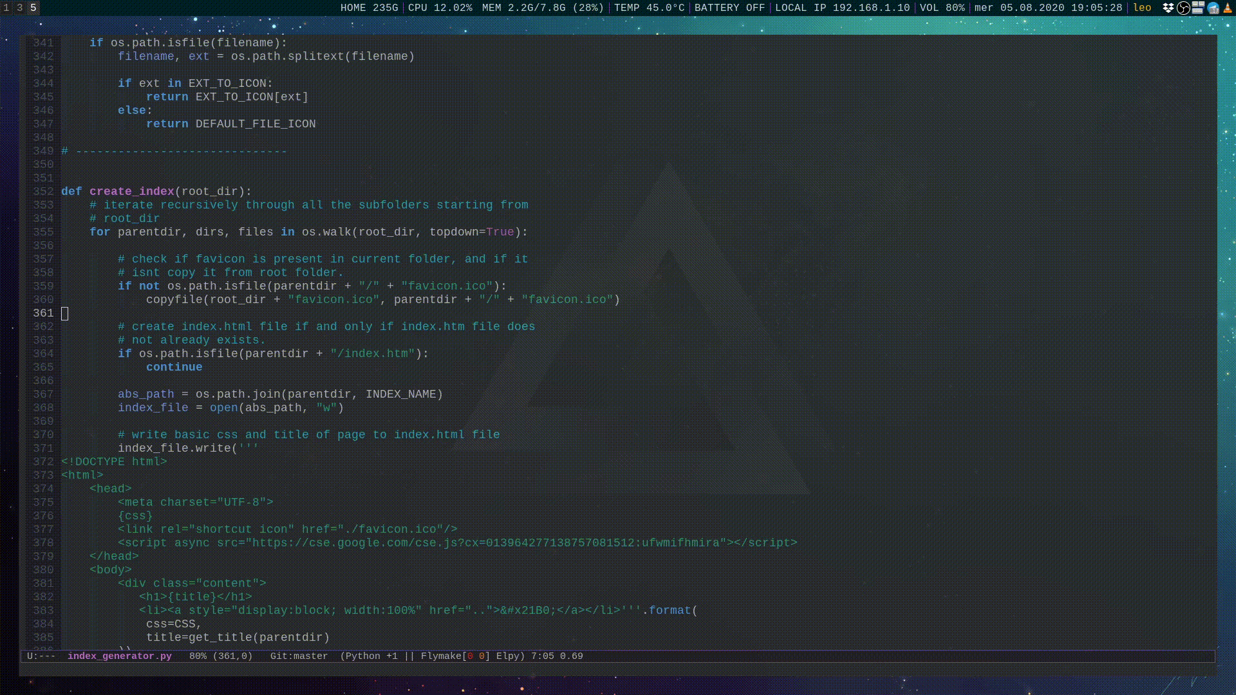Image resolution: width=1236 pixels, height=695 pixels.
Task: Click "os.walk(root_dir, topdown=True)" on line 355
Action: (411, 232)
